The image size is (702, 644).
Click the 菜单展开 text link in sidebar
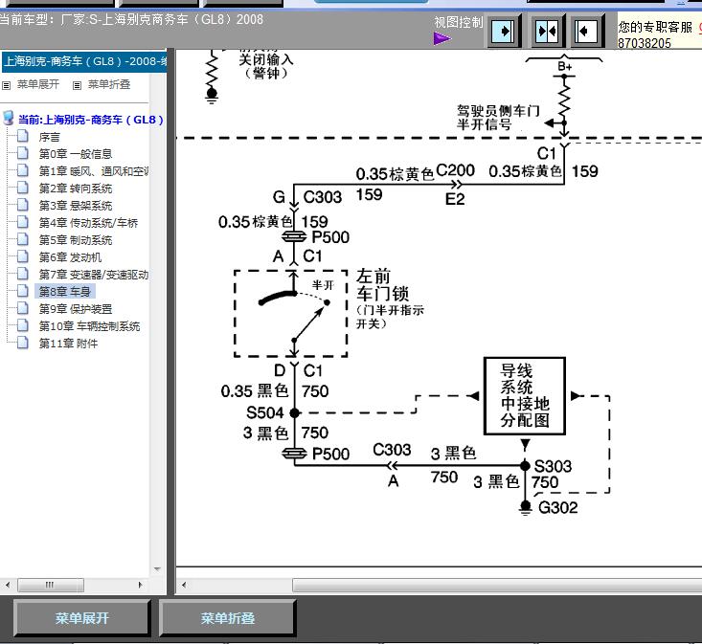38,84
